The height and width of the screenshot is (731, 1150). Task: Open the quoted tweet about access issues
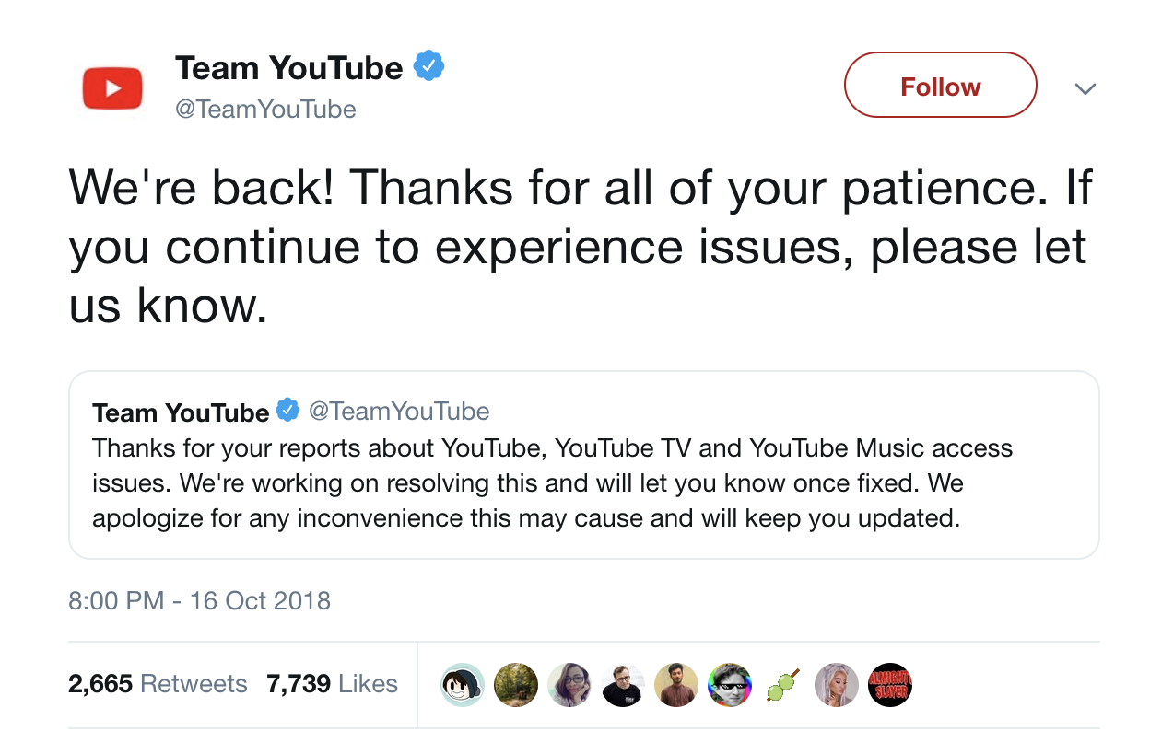coord(583,482)
